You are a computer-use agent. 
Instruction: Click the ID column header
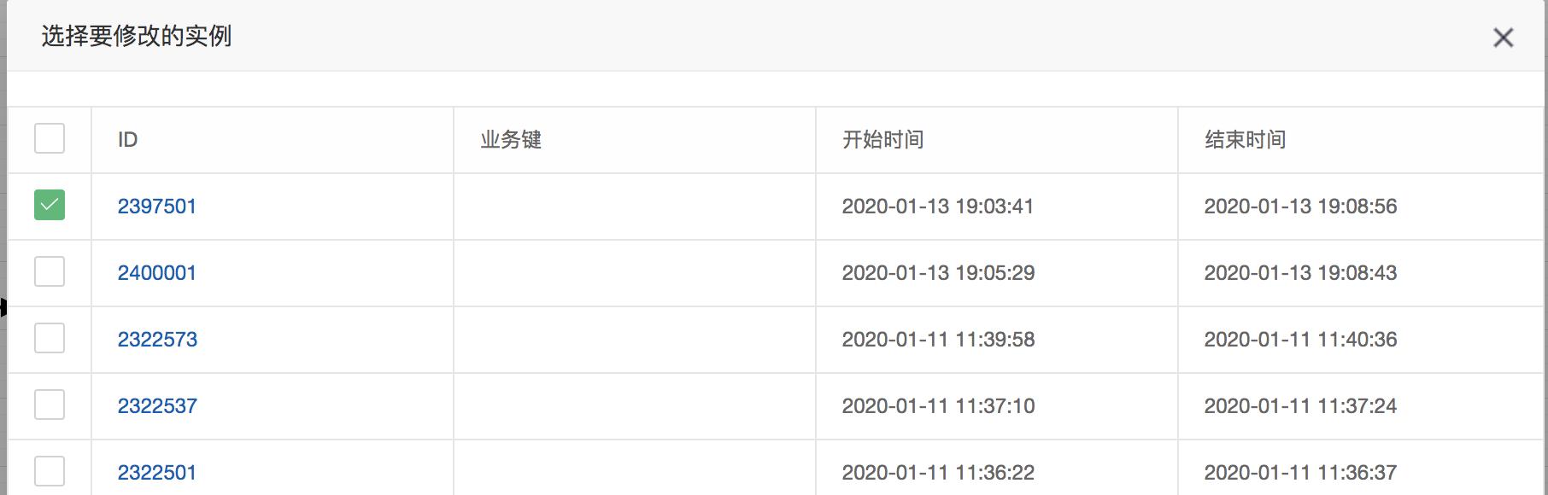click(x=128, y=140)
